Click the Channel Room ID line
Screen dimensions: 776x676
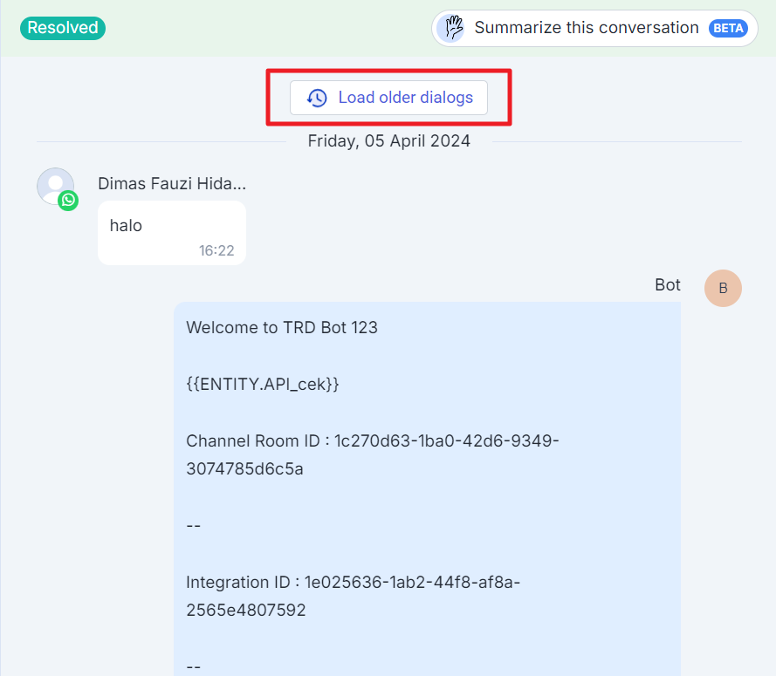pos(373,441)
